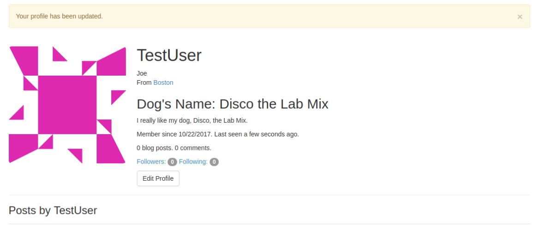The width and height of the screenshot is (534, 225).
Task: Click the Followers count badge
Action: click(172, 162)
